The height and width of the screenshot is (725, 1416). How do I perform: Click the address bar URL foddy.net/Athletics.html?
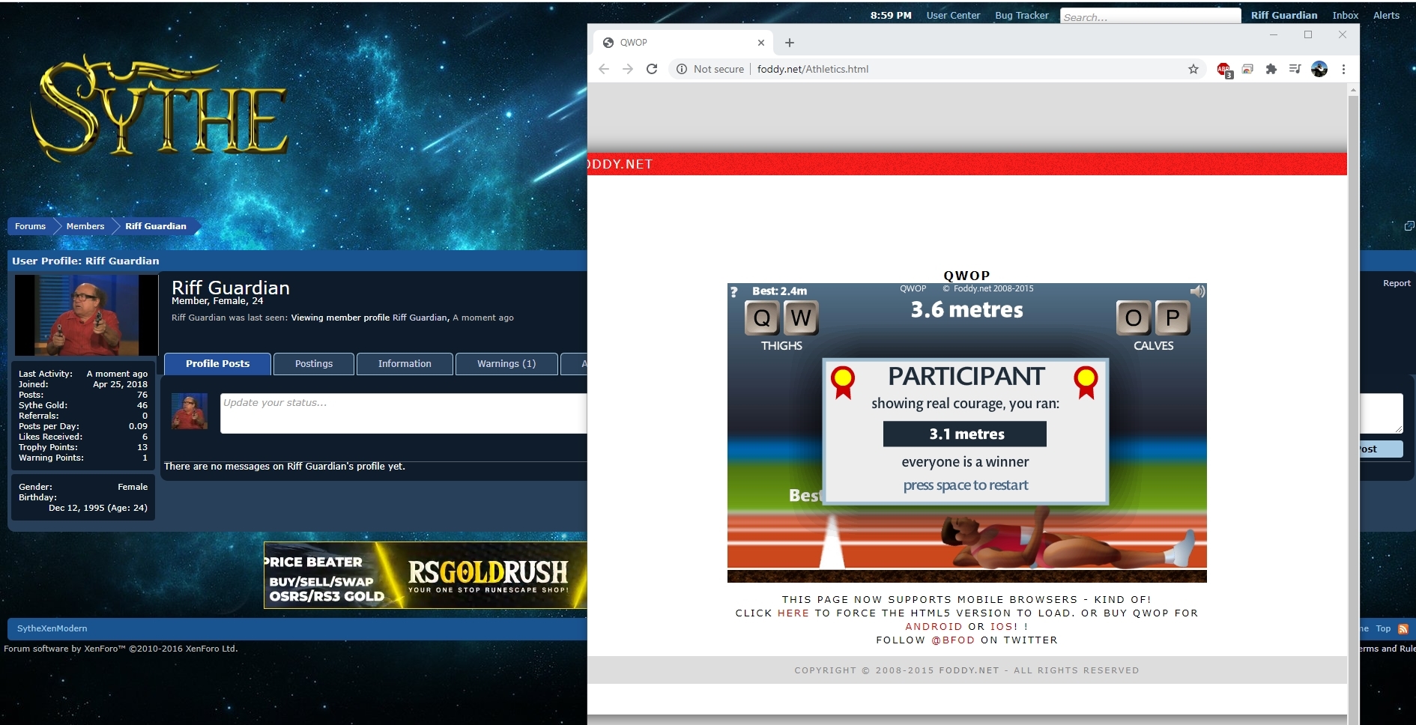point(813,69)
